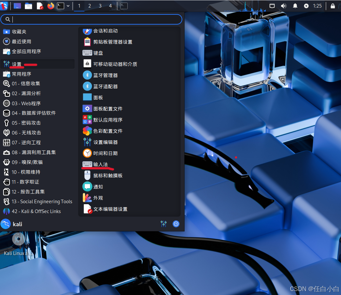Select the 常用程序 category
Image resolution: width=341 pixels, height=295 pixels.
37,74
